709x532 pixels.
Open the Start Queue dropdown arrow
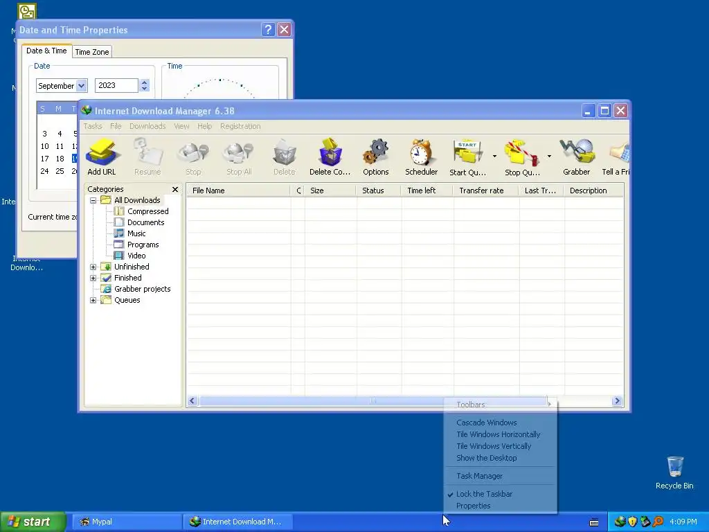coord(494,157)
